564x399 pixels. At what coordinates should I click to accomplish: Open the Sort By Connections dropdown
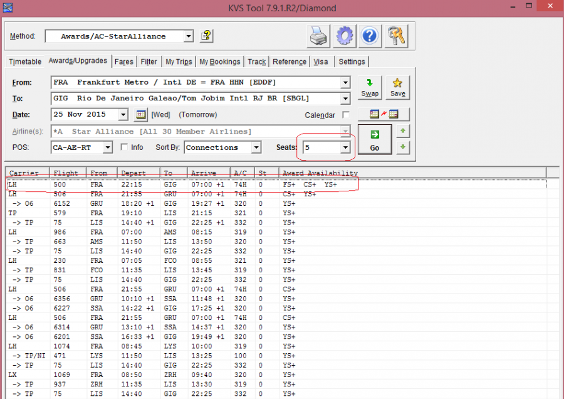pos(256,147)
